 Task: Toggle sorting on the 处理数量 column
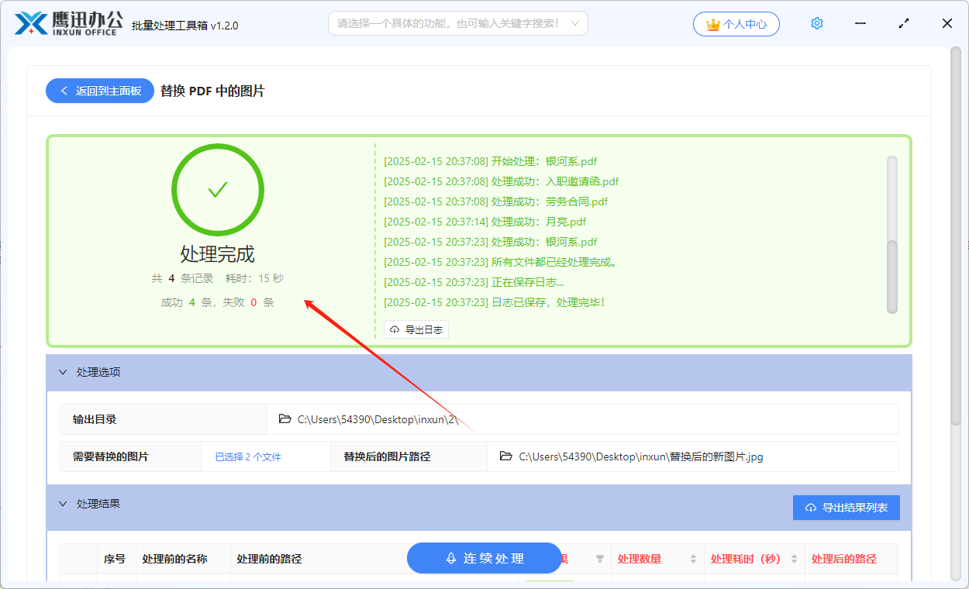[x=694, y=558]
